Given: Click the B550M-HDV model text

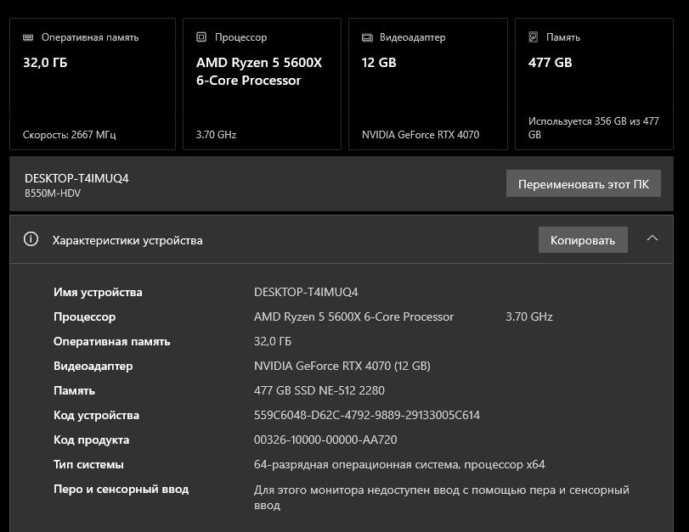Looking at the screenshot, I should (x=53, y=193).
